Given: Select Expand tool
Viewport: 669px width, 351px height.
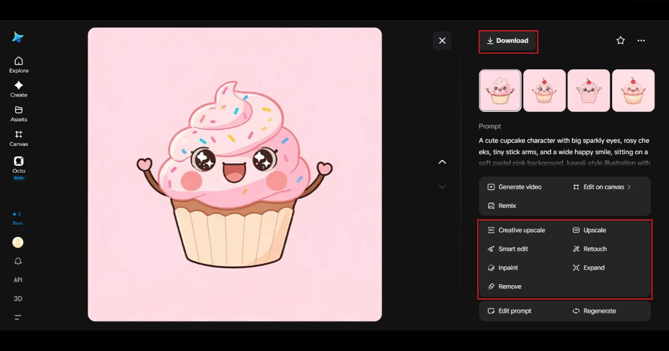Looking at the screenshot, I should [x=589, y=268].
